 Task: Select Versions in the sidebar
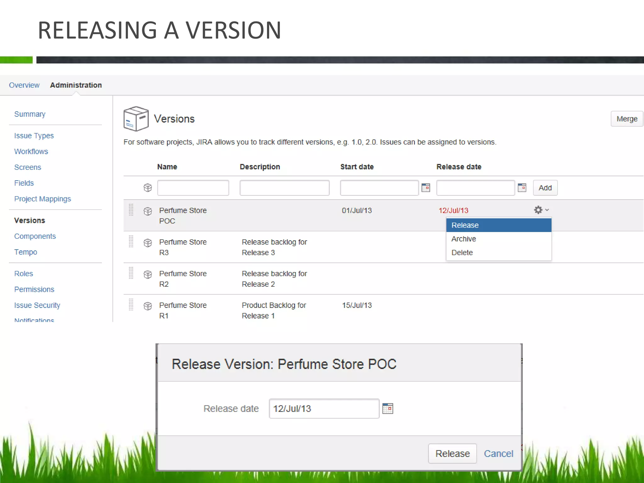click(30, 220)
